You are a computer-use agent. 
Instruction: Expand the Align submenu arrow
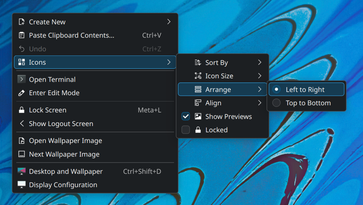pos(259,103)
